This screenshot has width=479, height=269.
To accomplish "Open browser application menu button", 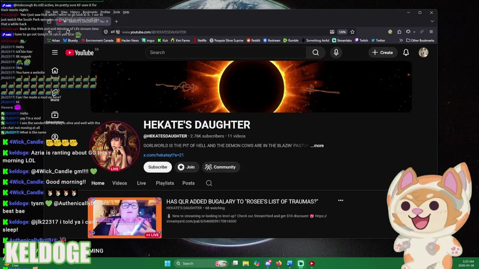I will 431,32.
